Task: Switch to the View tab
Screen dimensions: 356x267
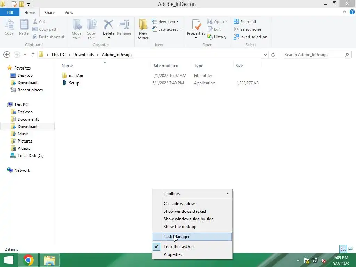Action: coord(69,13)
